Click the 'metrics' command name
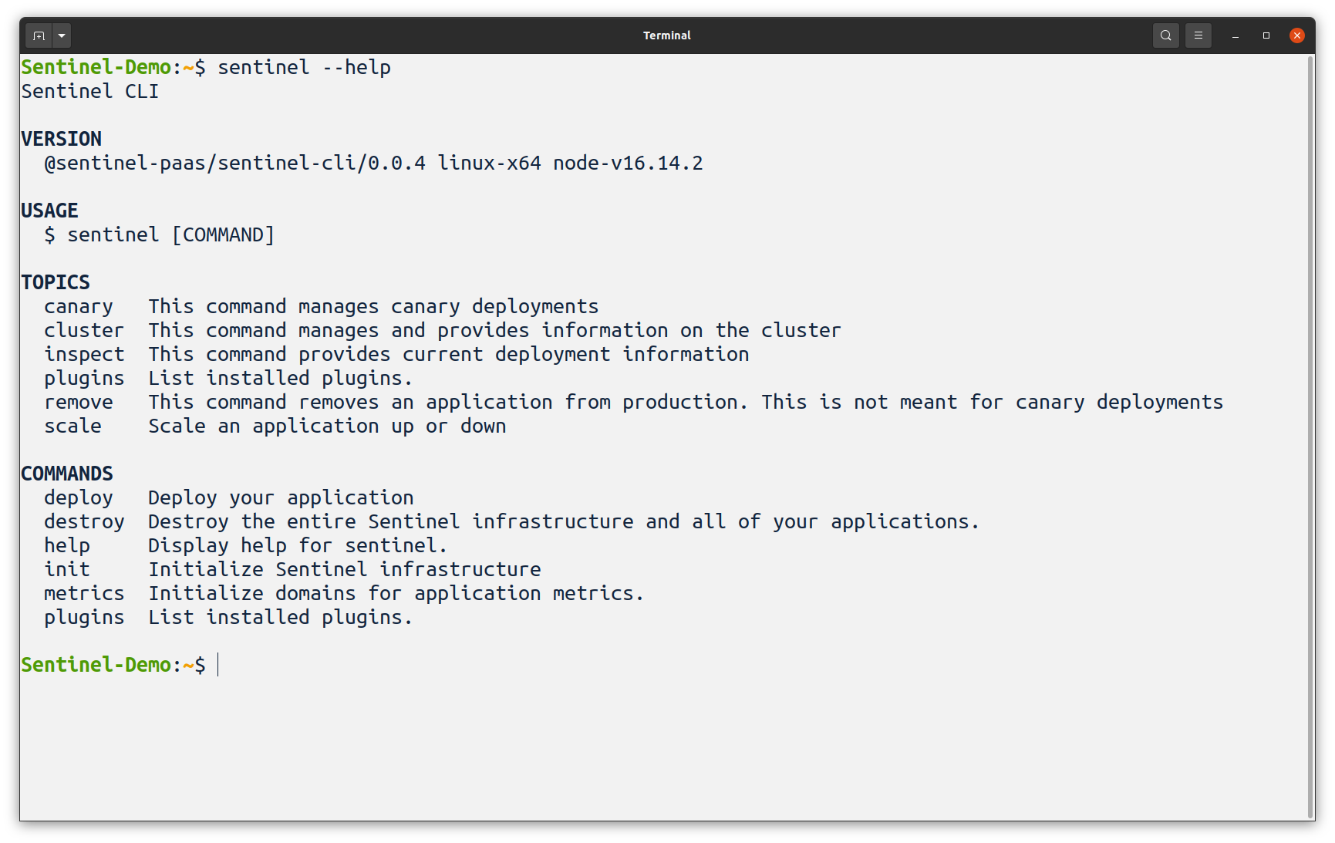Image resolution: width=1335 pixels, height=843 pixels. pos(84,594)
